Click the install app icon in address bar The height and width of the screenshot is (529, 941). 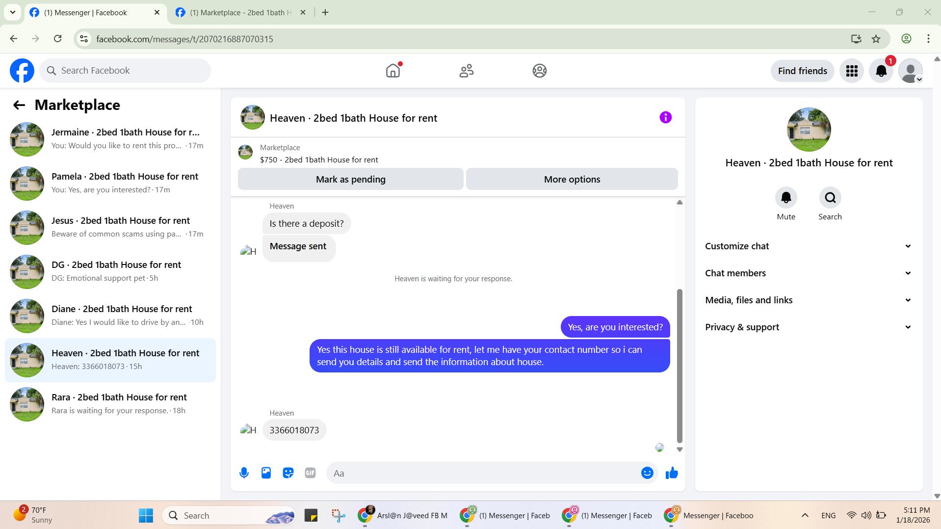click(x=856, y=39)
